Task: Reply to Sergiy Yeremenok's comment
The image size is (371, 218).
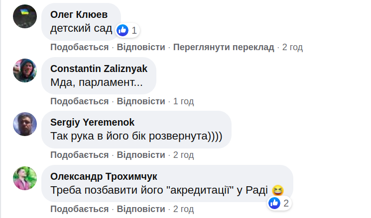Action: pos(141,155)
